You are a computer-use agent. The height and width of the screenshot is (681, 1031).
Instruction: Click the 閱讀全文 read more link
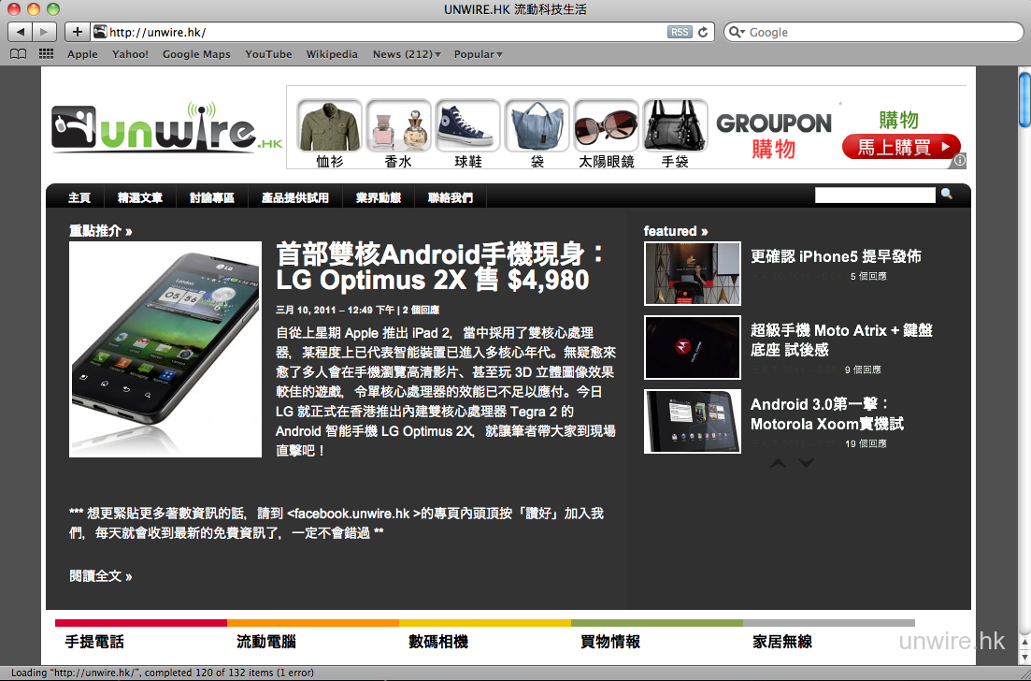(x=100, y=576)
